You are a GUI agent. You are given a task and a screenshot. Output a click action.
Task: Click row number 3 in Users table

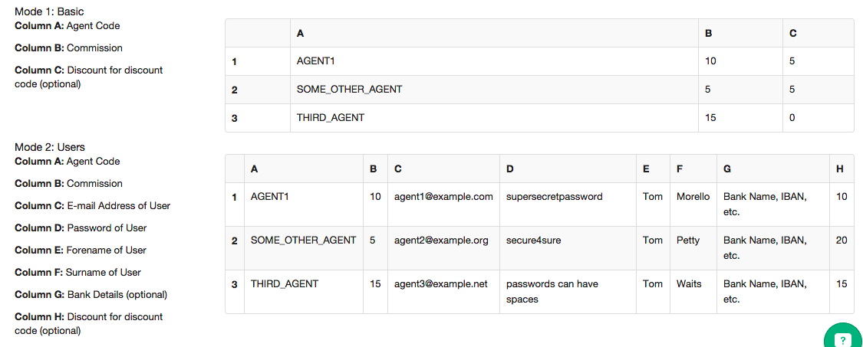[x=235, y=291]
